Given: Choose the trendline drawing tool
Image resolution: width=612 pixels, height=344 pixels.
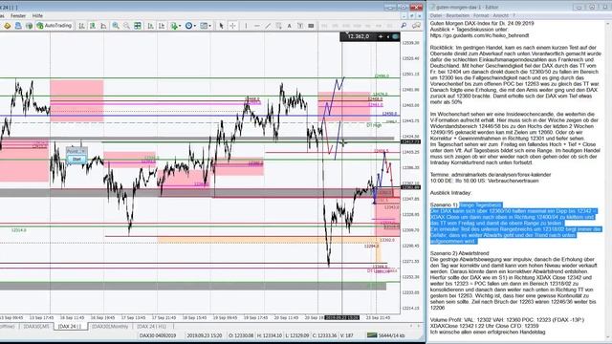Looking at the screenshot, I should 268,26.
